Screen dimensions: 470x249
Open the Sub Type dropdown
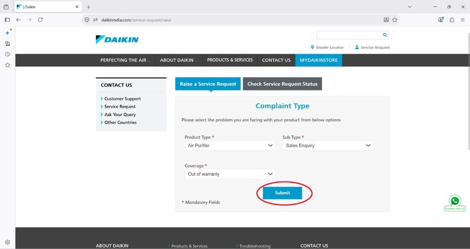pyautogui.click(x=328, y=145)
